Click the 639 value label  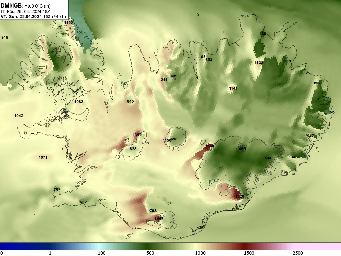tap(174, 76)
